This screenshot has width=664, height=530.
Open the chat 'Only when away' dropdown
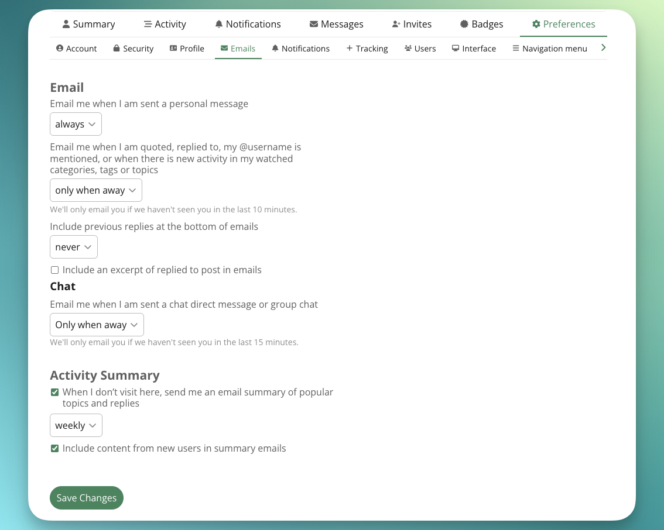[x=97, y=325]
